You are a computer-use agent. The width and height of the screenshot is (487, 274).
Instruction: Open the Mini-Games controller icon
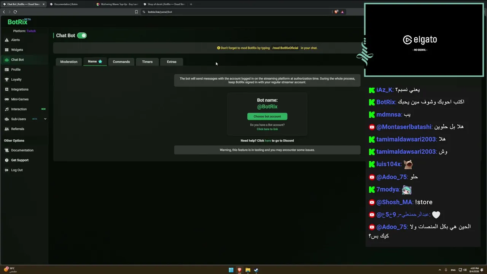[7, 99]
